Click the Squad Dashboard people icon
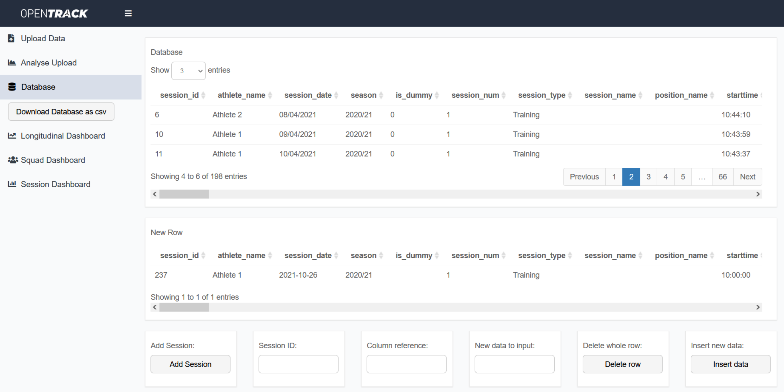 [12, 160]
